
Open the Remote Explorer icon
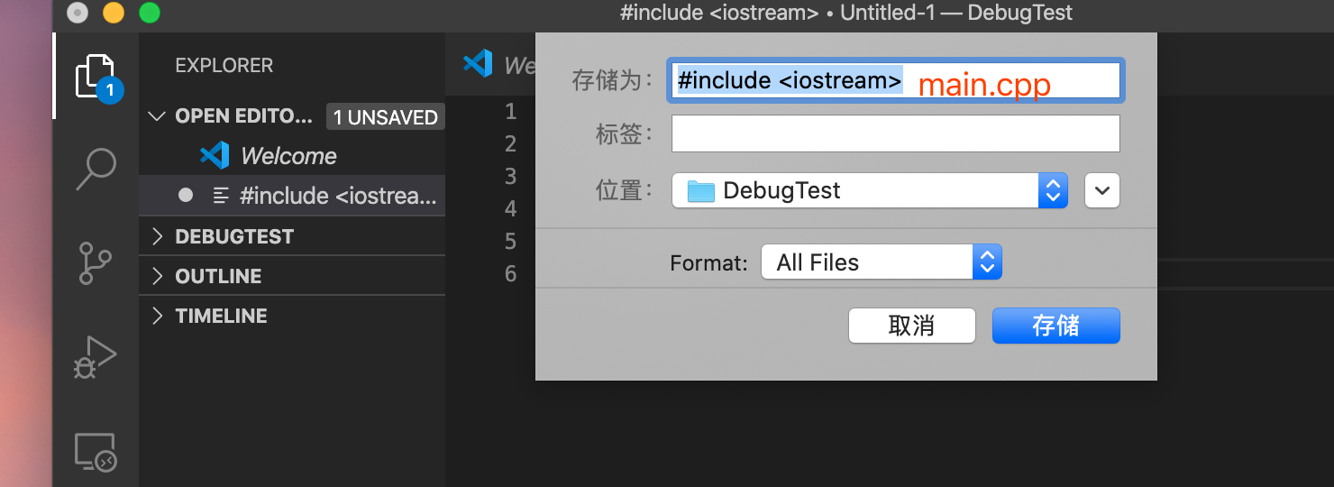tap(96, 452)
